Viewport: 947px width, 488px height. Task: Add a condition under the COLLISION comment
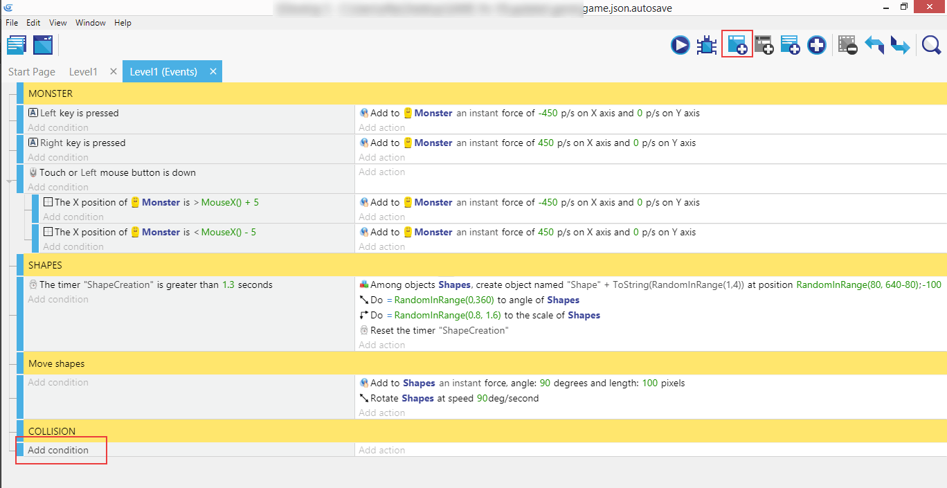coord(58,450)
